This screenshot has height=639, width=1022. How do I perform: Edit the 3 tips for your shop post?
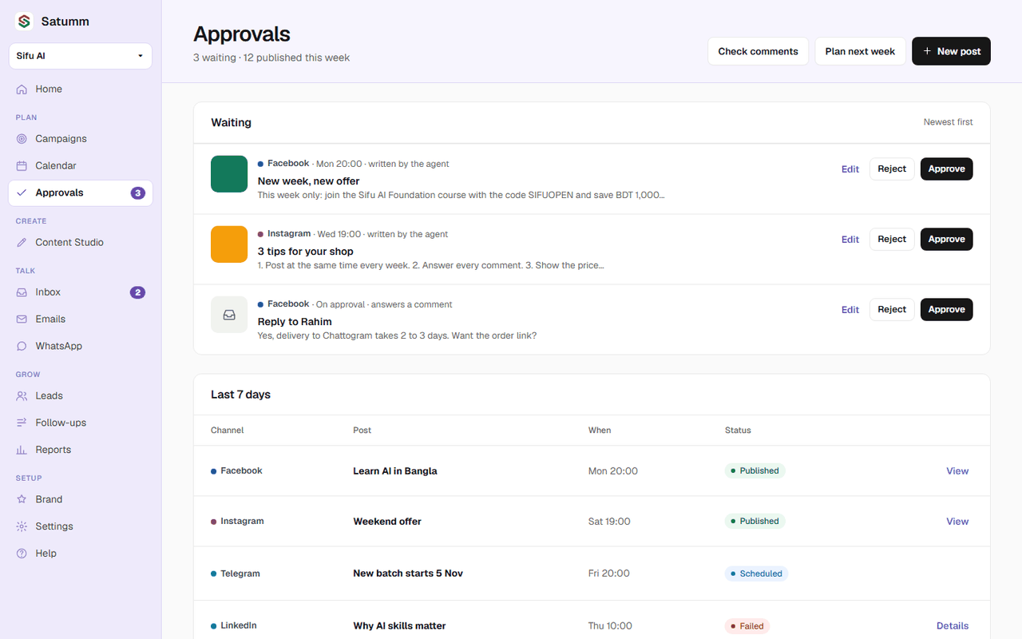(x=850, y=240)
